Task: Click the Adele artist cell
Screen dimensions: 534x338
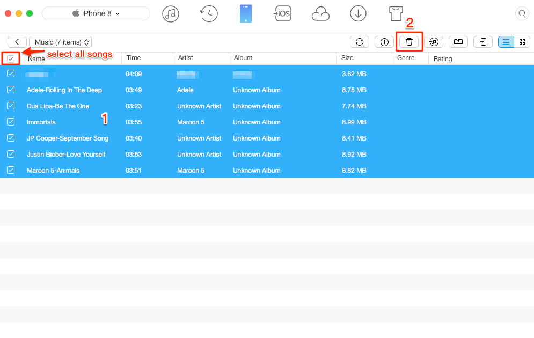Action: pyautogui.click(x=185, y=90)
